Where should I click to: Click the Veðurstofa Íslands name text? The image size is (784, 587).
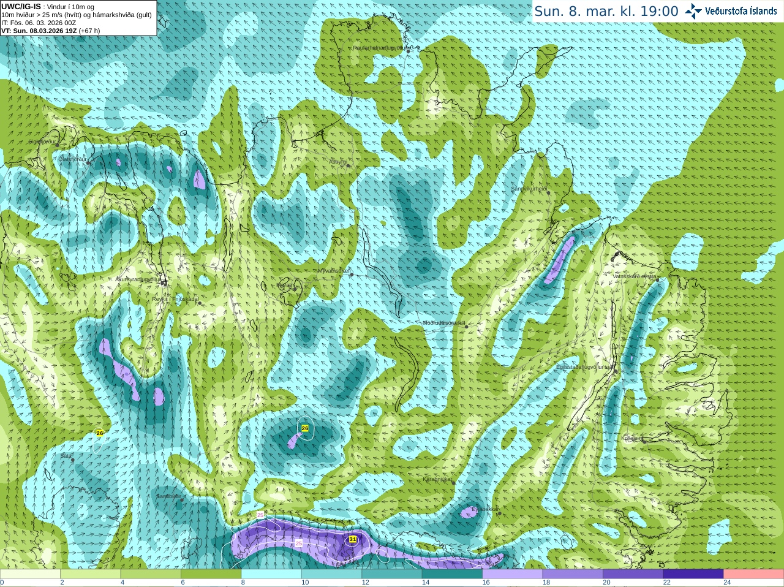(741, 11)
